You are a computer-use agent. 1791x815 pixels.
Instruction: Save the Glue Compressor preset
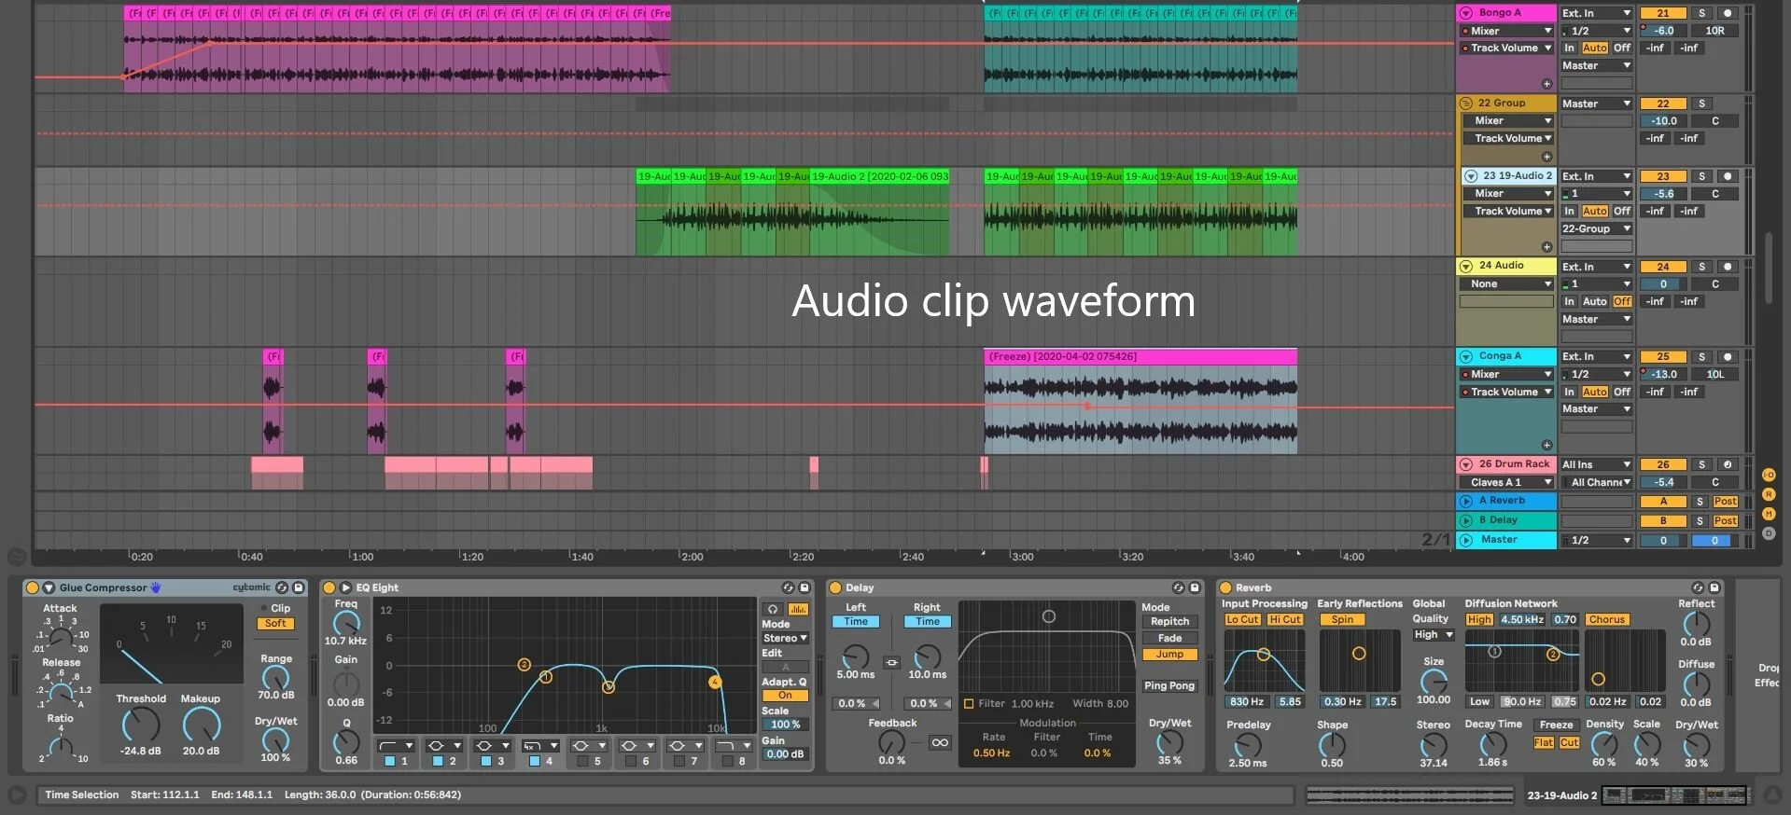point(299,588)
